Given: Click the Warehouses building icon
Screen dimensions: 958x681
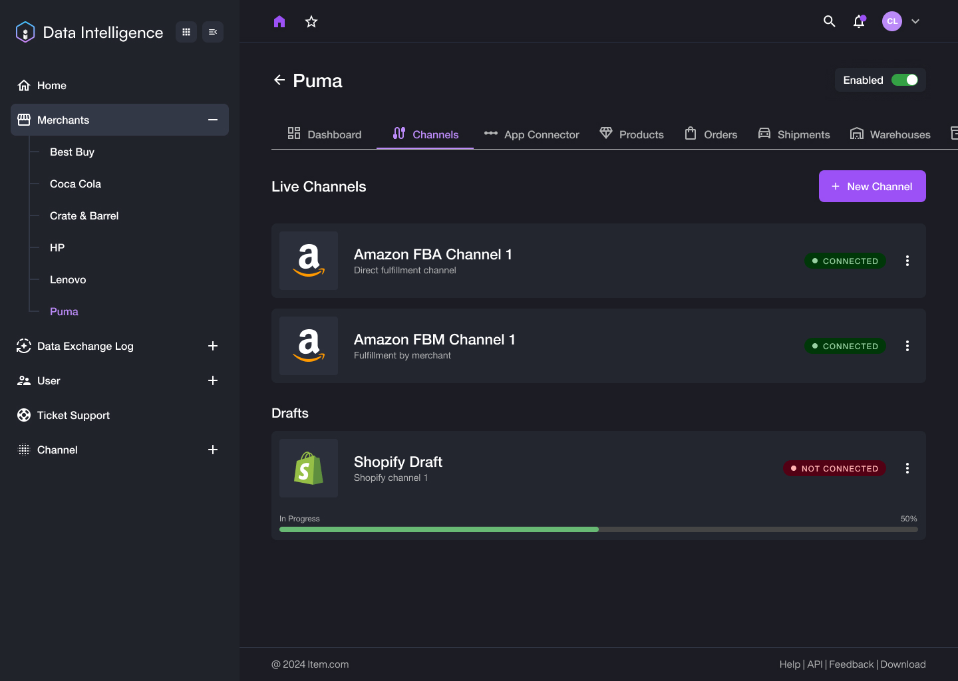Looking at the screenshot, I should pos(857,133).
